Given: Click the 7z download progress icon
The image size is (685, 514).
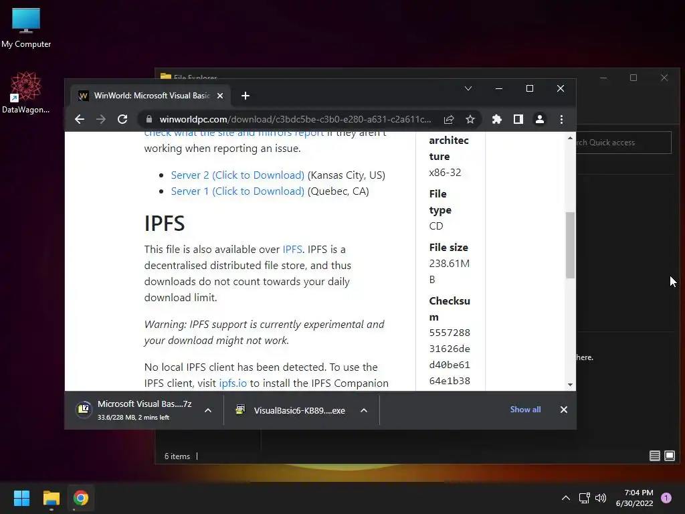Looking at the screenshot, I should point(84,410).
